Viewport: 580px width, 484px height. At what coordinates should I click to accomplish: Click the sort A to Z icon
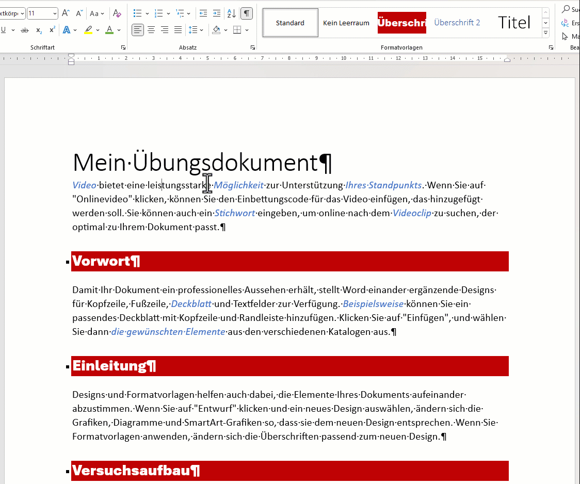coord(232,13)
